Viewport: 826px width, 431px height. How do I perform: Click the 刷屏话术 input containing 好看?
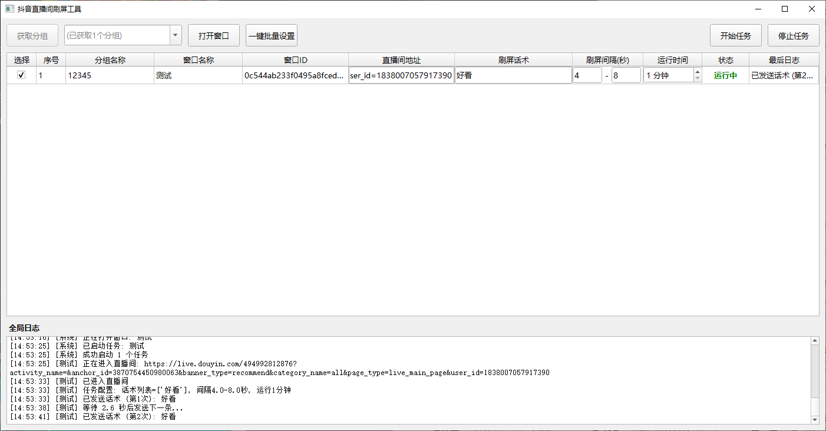coord(513,75)
